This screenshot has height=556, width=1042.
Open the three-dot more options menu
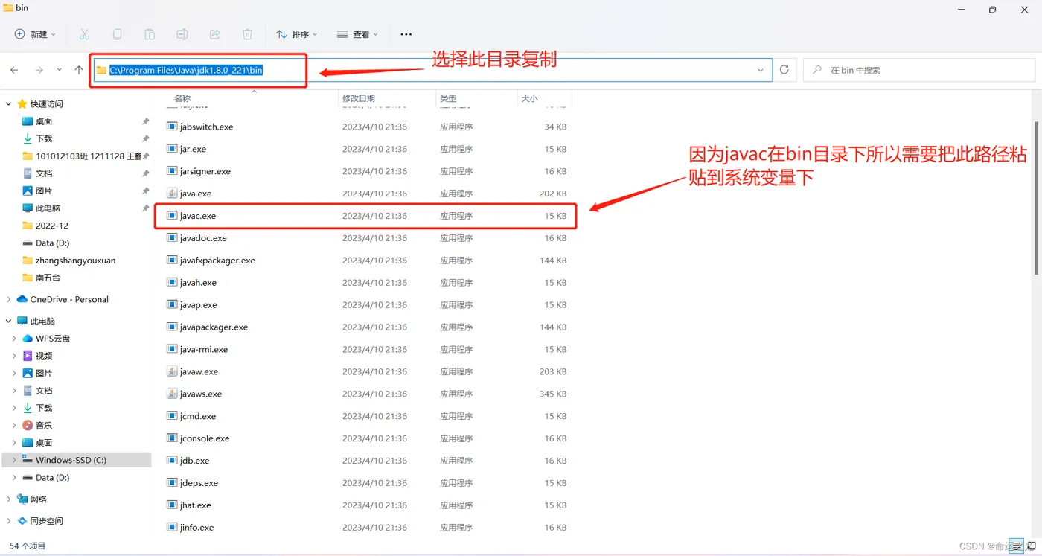pos(406,34)
